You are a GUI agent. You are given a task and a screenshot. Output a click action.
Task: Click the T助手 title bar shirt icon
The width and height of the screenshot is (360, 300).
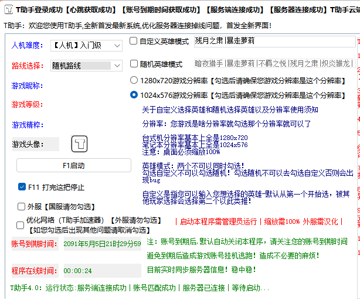8,9
